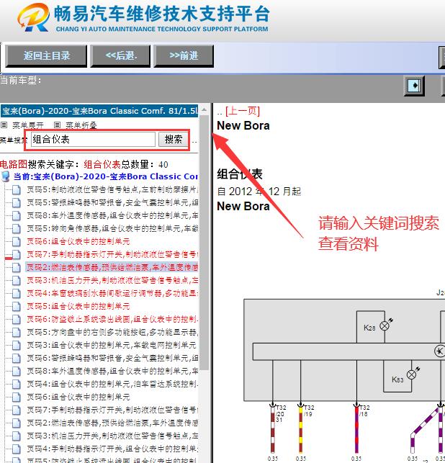Click the 组合仪表 heading in content pane

click(240, 174)
